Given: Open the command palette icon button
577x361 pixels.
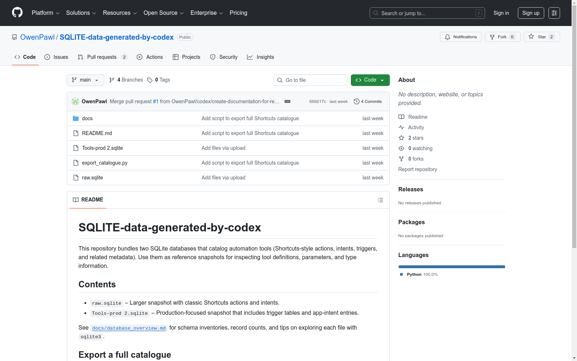Looking at the screenshot, I should coord(554,13).
